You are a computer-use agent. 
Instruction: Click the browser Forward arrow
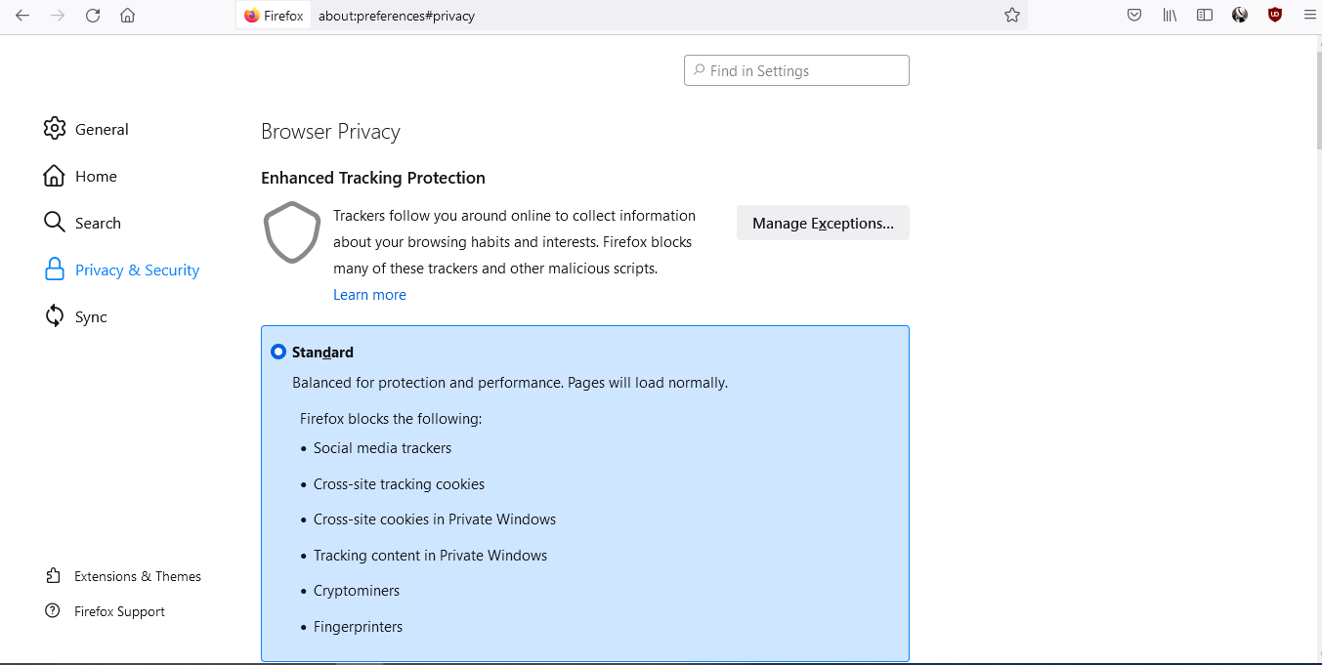point(57,16)
